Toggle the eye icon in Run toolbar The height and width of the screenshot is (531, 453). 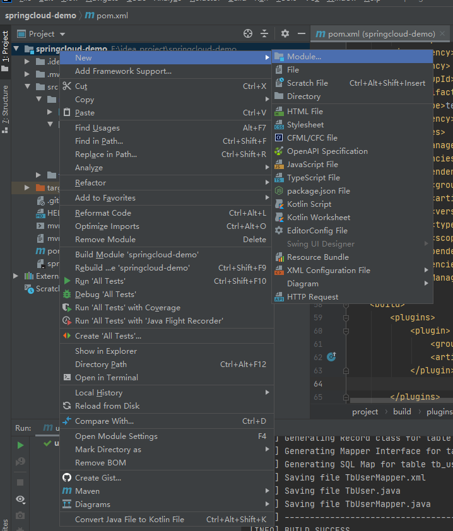[20, 499]
